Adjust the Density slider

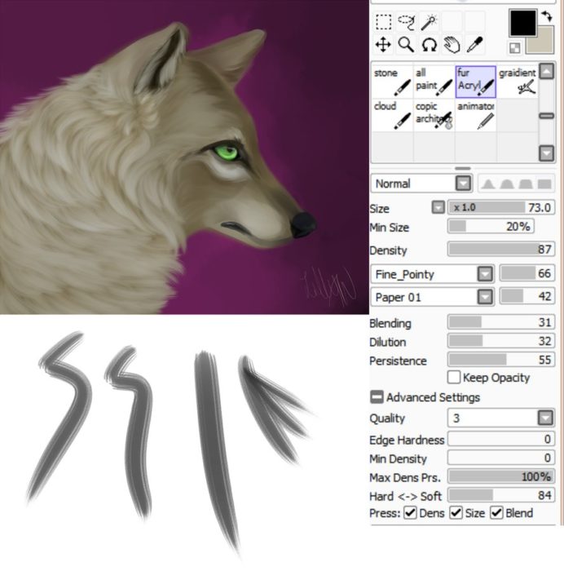point(501,250)
